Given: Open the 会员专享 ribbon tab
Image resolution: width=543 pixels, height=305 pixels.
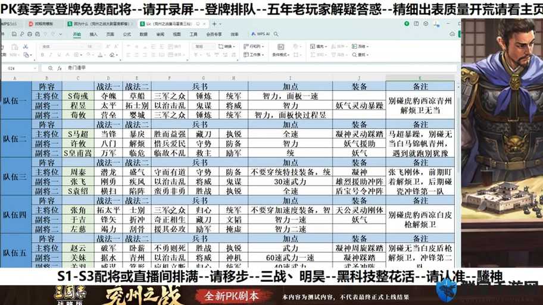Looking at the screenshot, I should point(214,34).
